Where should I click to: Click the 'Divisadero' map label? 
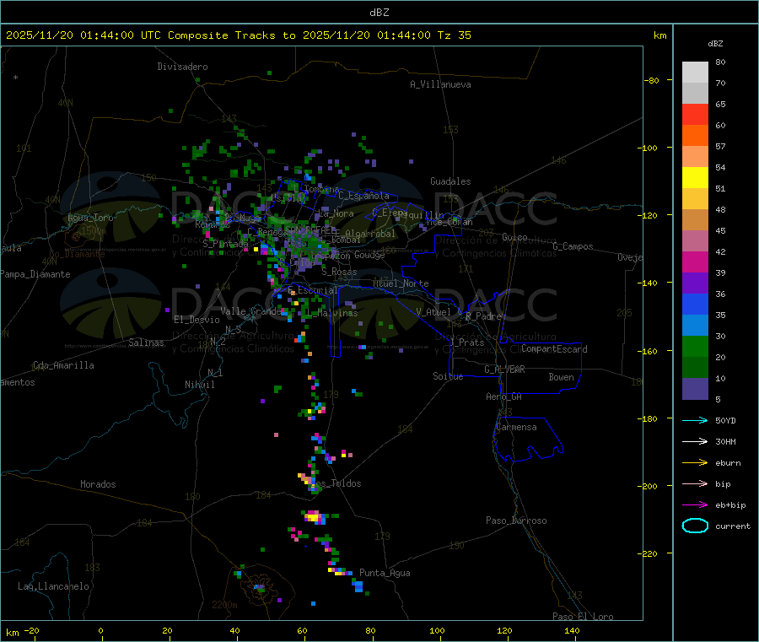(x=182, y=67)
